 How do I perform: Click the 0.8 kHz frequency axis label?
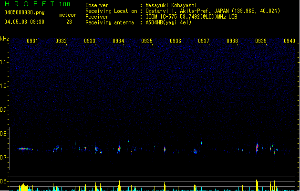(x=3, y=134)
